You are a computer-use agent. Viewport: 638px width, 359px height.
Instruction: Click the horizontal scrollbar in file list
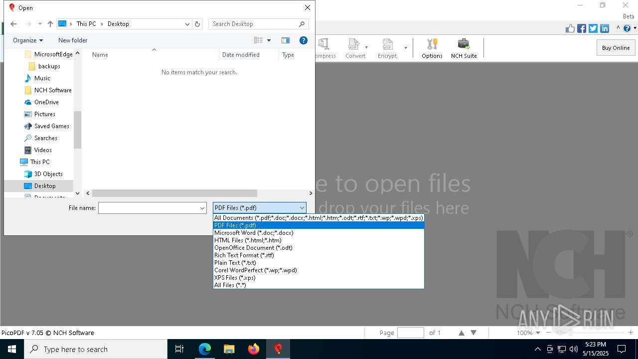pos(174,193)
